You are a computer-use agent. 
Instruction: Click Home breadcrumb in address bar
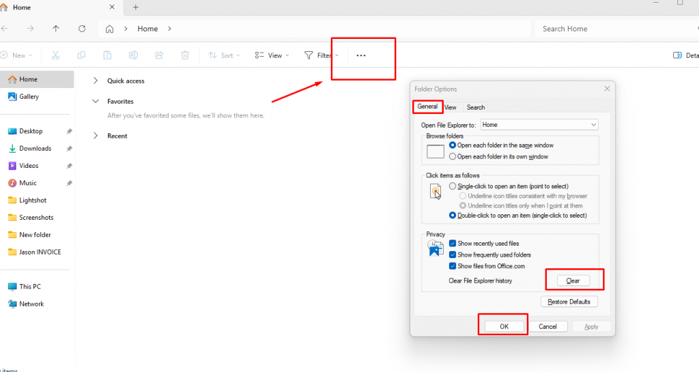[147, 29]
